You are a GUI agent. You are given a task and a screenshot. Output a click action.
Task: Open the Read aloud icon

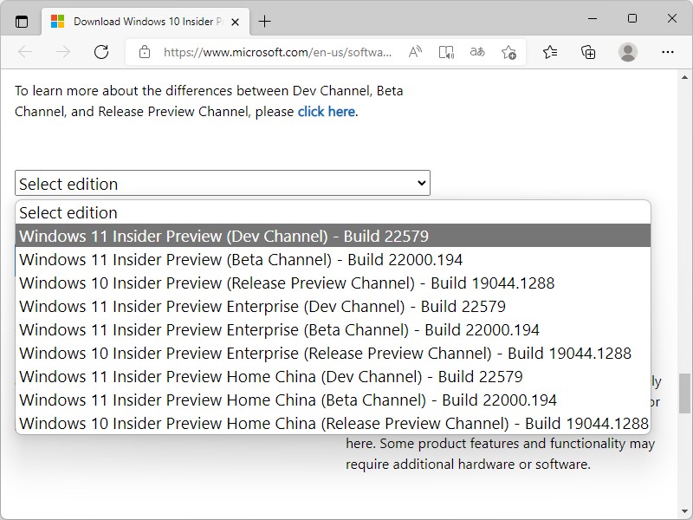[415, 52]
